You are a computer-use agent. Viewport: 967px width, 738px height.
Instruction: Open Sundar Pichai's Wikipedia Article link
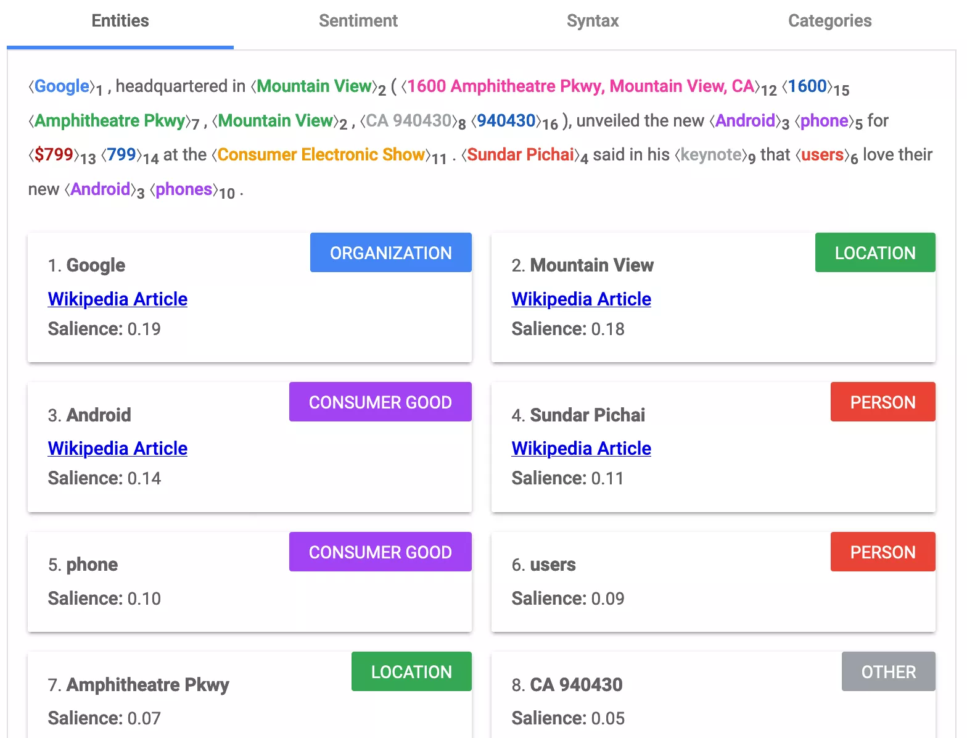582,448
